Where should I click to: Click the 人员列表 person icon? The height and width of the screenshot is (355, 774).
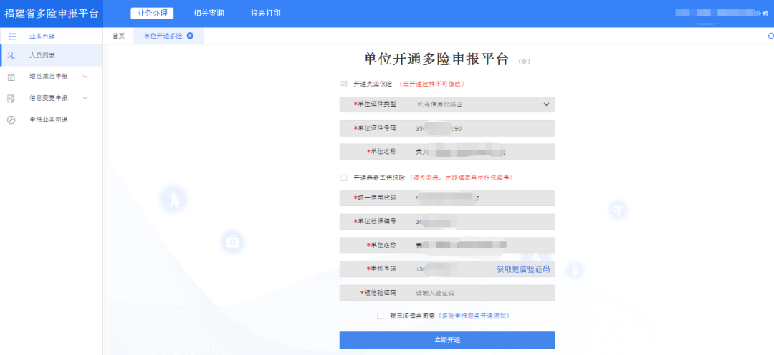click(x=11, y=55)
